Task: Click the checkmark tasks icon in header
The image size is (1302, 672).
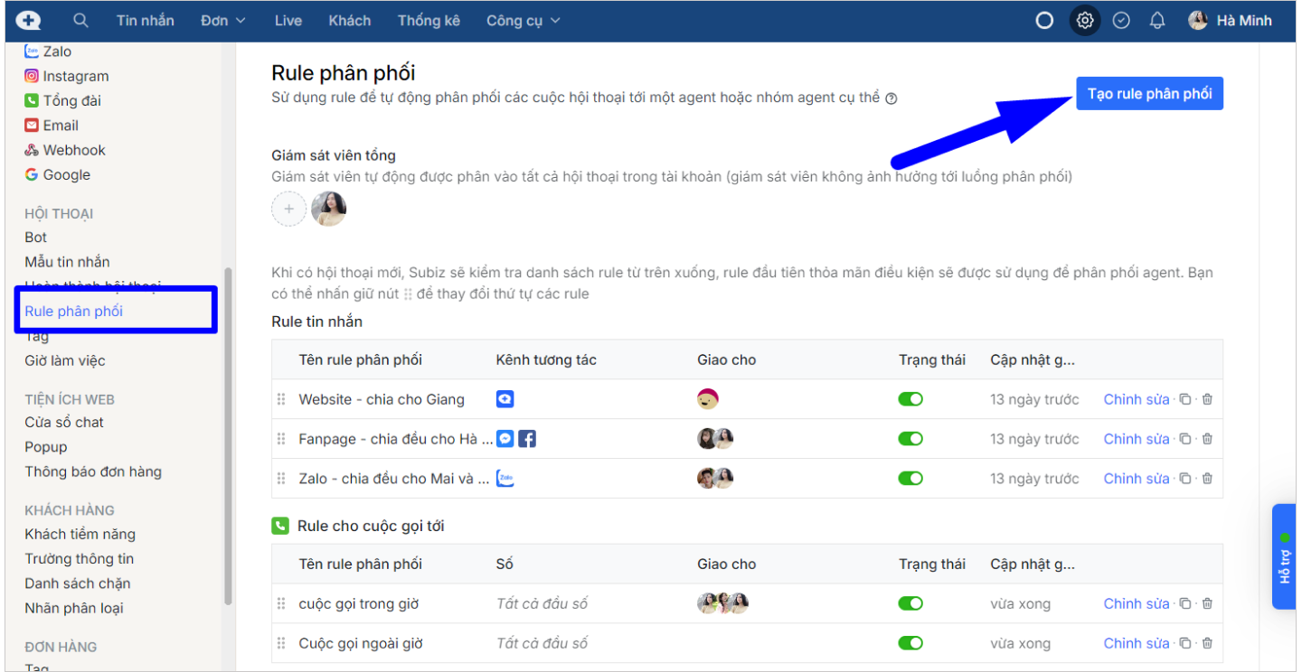Action: pyautogui.click(x=1121, y=20)
